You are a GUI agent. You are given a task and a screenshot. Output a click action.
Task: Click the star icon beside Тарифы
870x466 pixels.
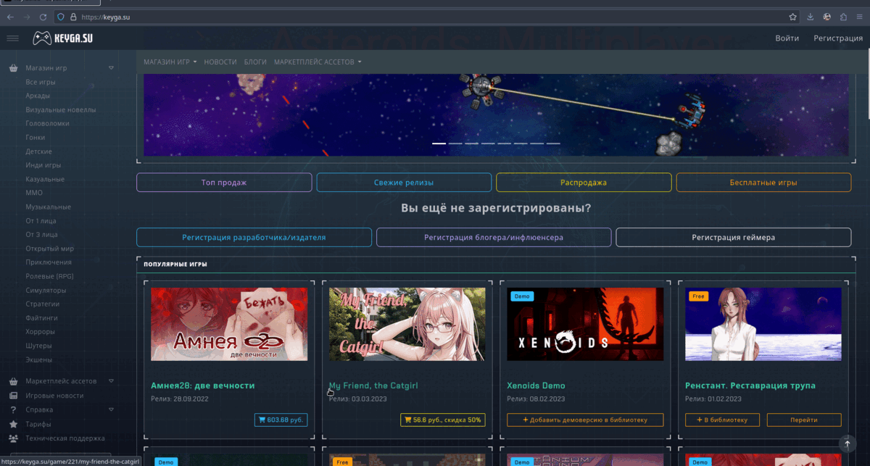[13, 424]
